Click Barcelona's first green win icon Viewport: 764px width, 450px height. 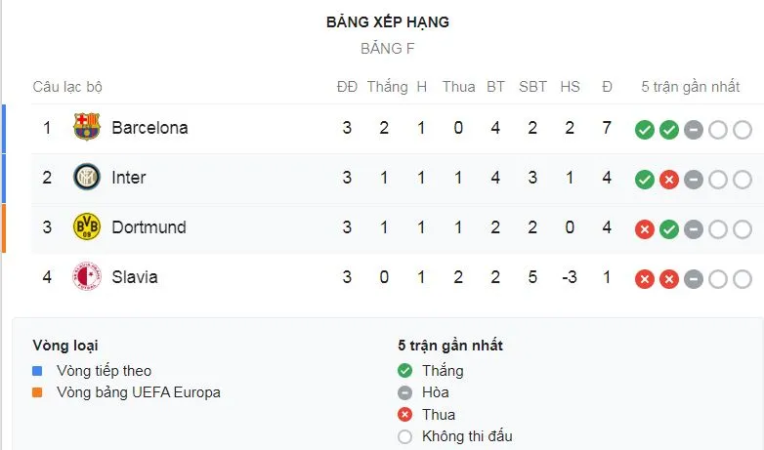644,129
